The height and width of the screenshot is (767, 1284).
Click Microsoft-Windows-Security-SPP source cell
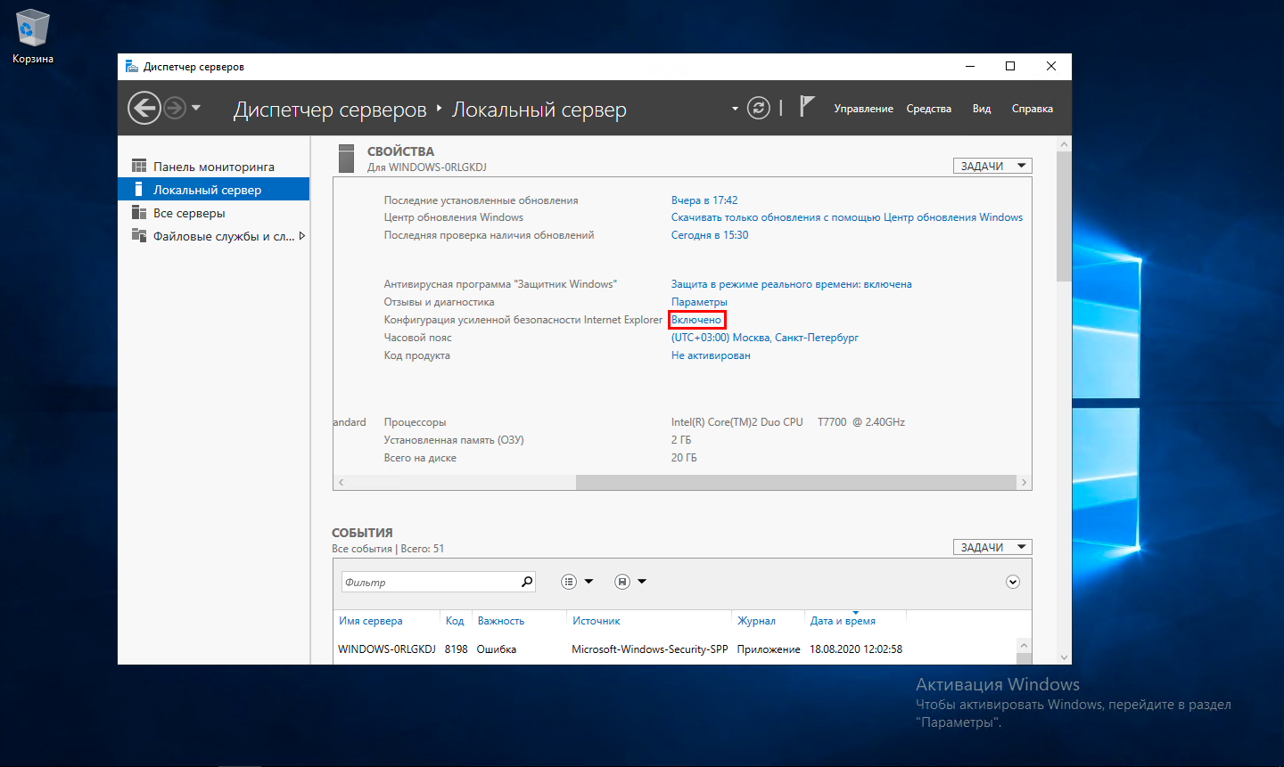pos(650,649)
